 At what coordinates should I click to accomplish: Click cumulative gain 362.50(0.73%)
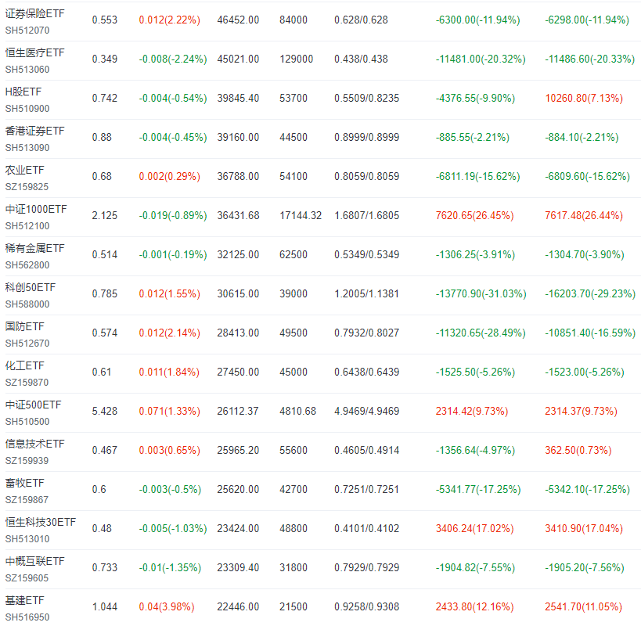pyautogui.click(x=578, y=450)
